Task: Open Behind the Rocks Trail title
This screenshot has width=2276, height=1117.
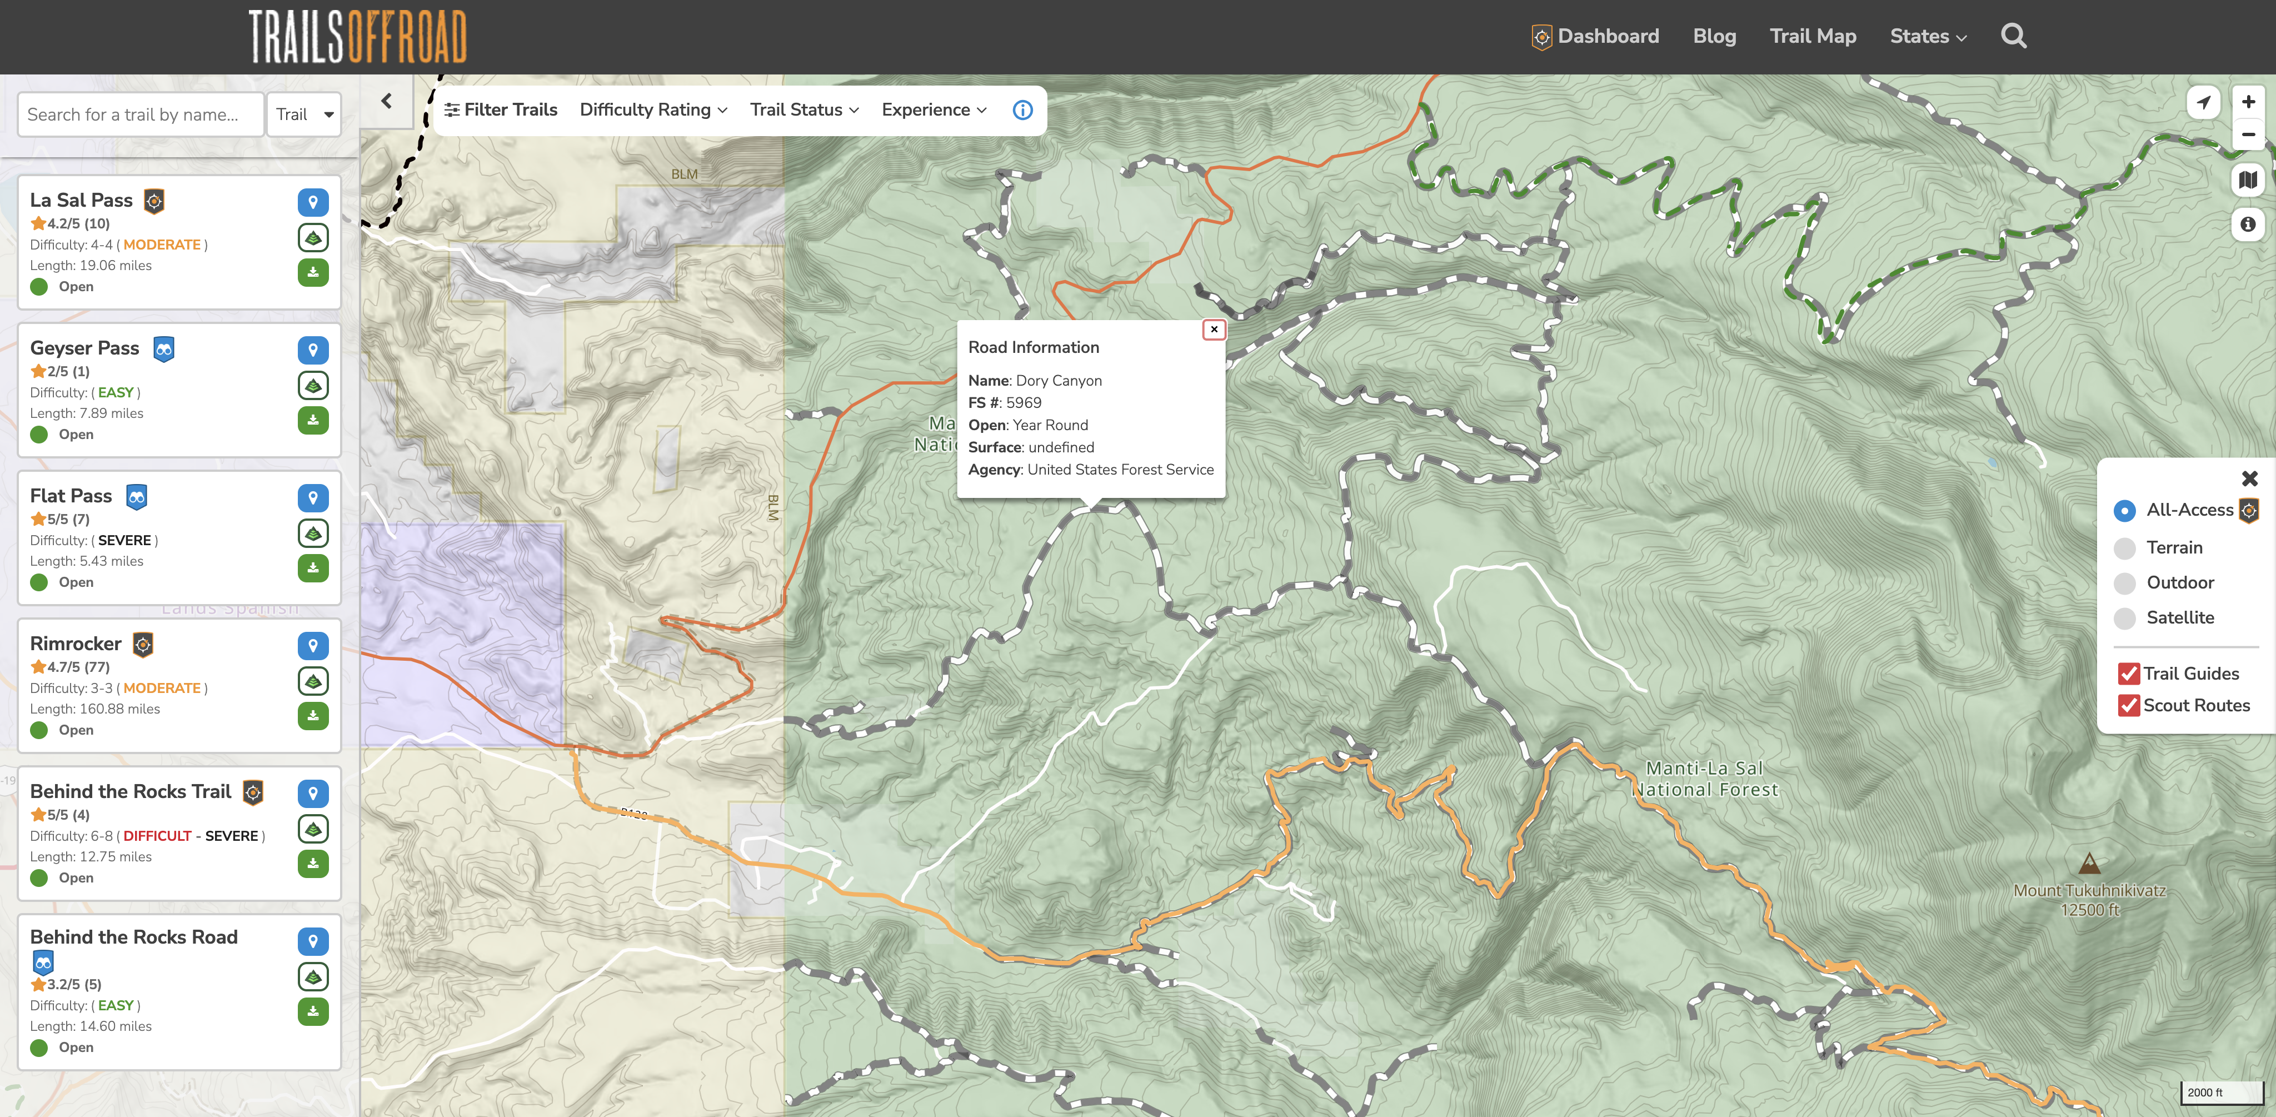Action: 131,792
